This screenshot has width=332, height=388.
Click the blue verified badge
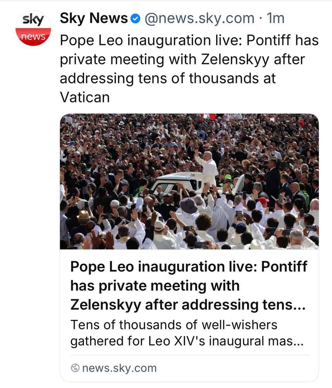(x=135, y=19)
